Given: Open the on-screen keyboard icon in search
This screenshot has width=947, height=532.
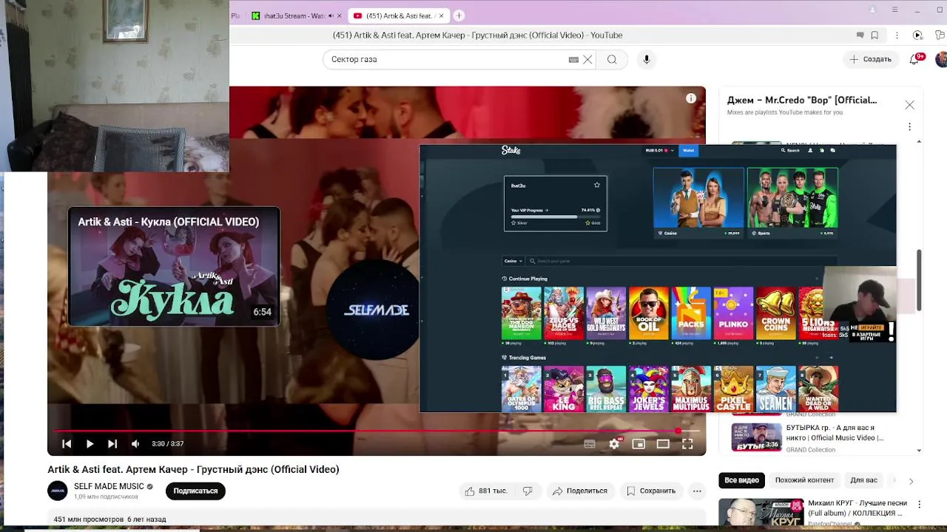Looking at the screenshot, I should pos(573,60).
